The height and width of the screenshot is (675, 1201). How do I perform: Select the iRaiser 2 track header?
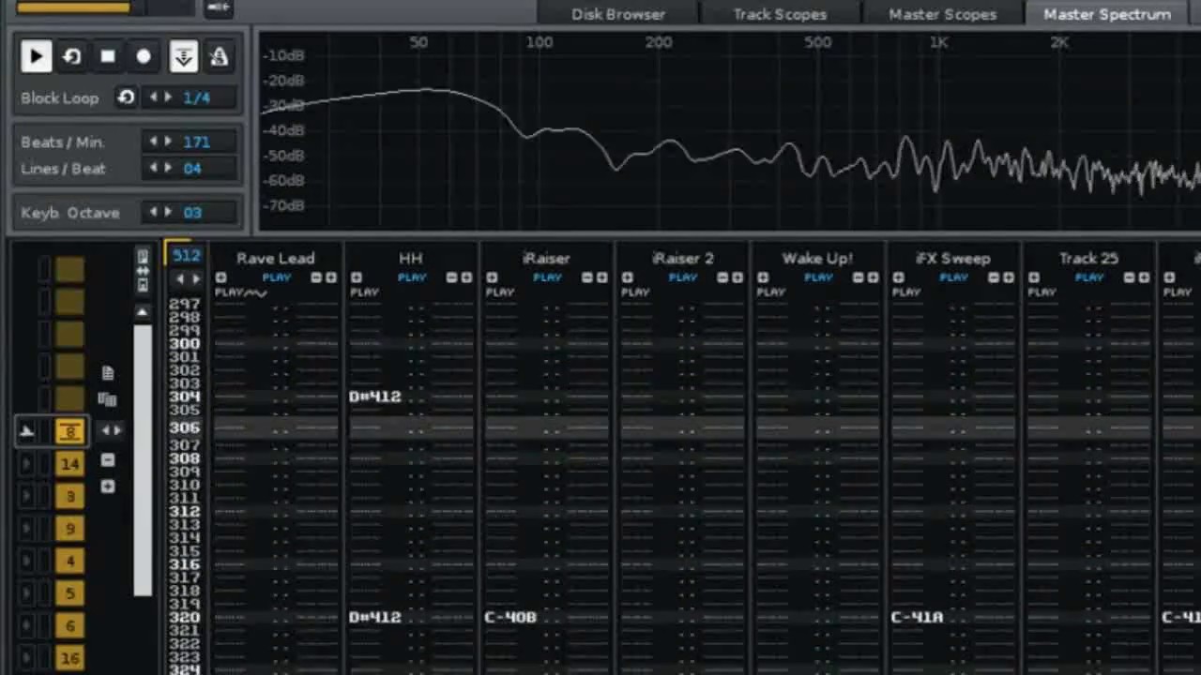(x=682, y=258)
